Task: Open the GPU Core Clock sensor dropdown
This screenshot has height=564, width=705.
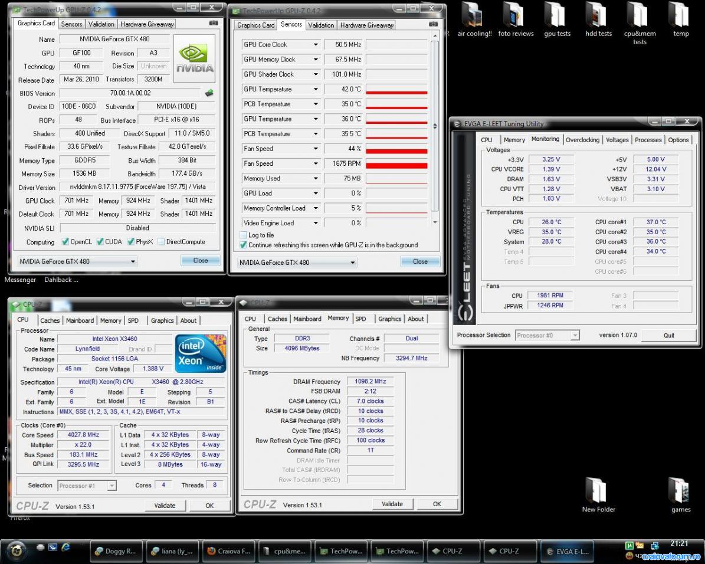Action: pyautogui.click(x=316, y=44)
